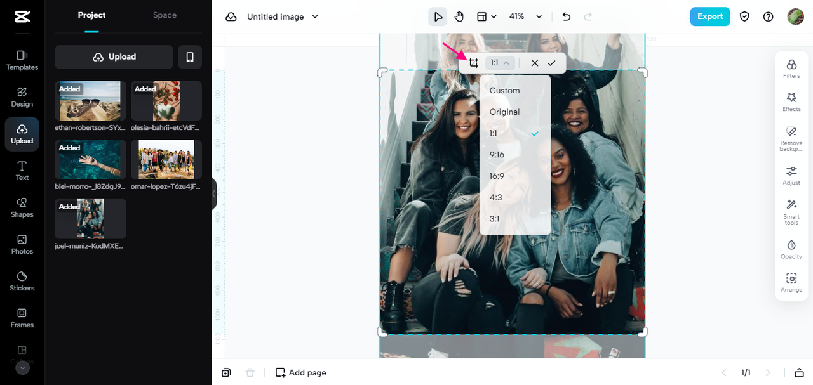Image resolution: width=813 pixels, height=385 pixels.
Task: Go to the next page arrow
Action: point(768,373)
